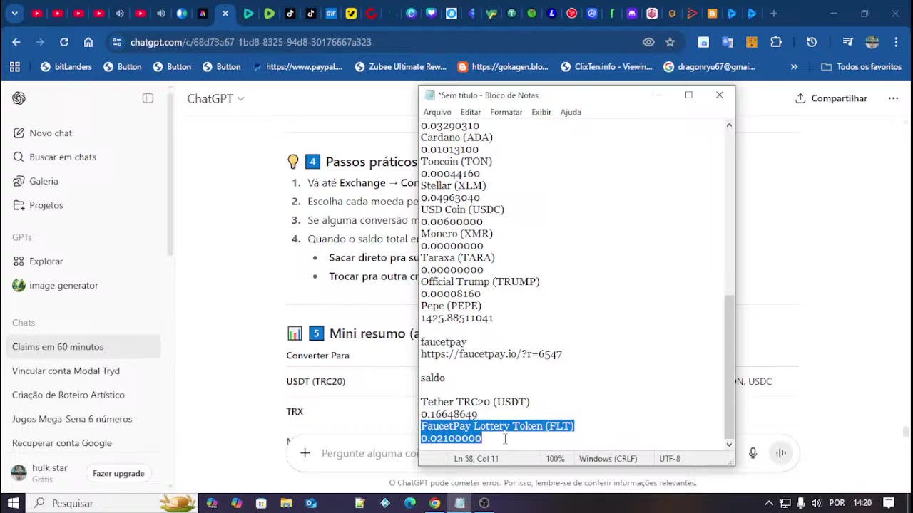
Task: Open Arquivo menu in Bloco de Notas
Action: 437,112
